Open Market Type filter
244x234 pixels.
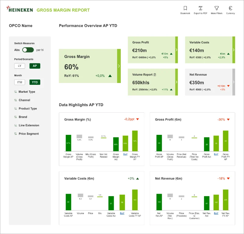click(x=27, y=92)
